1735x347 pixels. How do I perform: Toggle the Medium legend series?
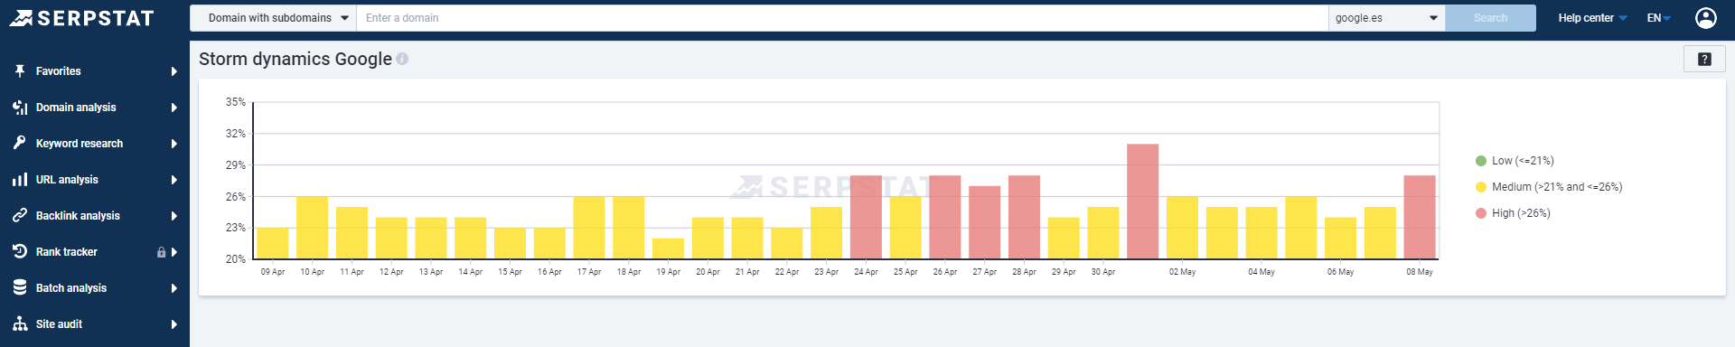point(1549,187)
